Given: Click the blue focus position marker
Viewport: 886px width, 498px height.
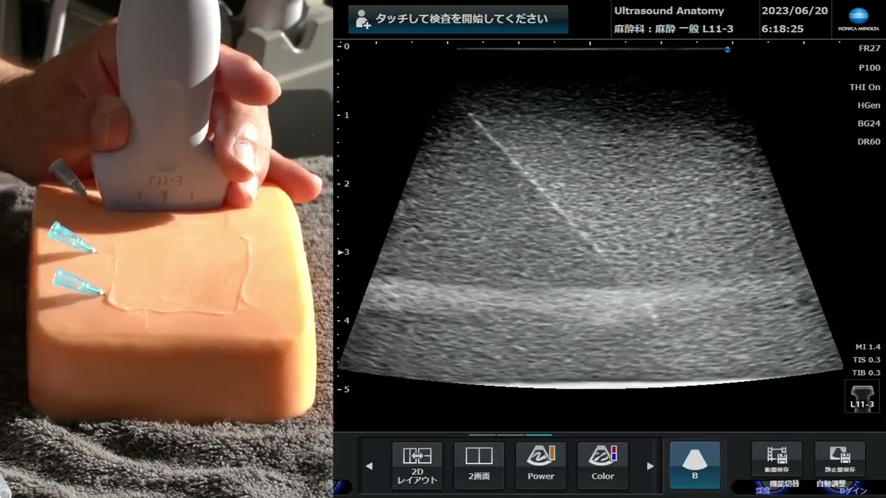Looking at the screenshot, I should 727,49.
